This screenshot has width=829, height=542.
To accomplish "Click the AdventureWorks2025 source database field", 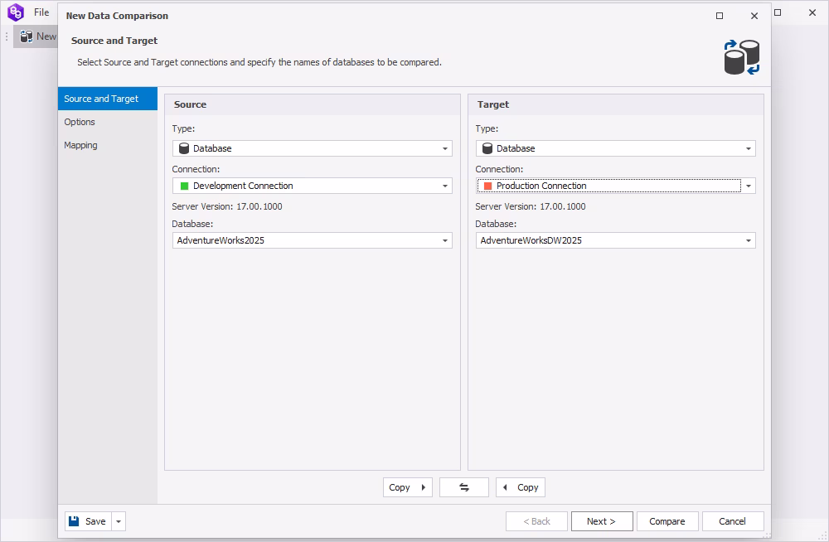I will [x=312, y=240].
